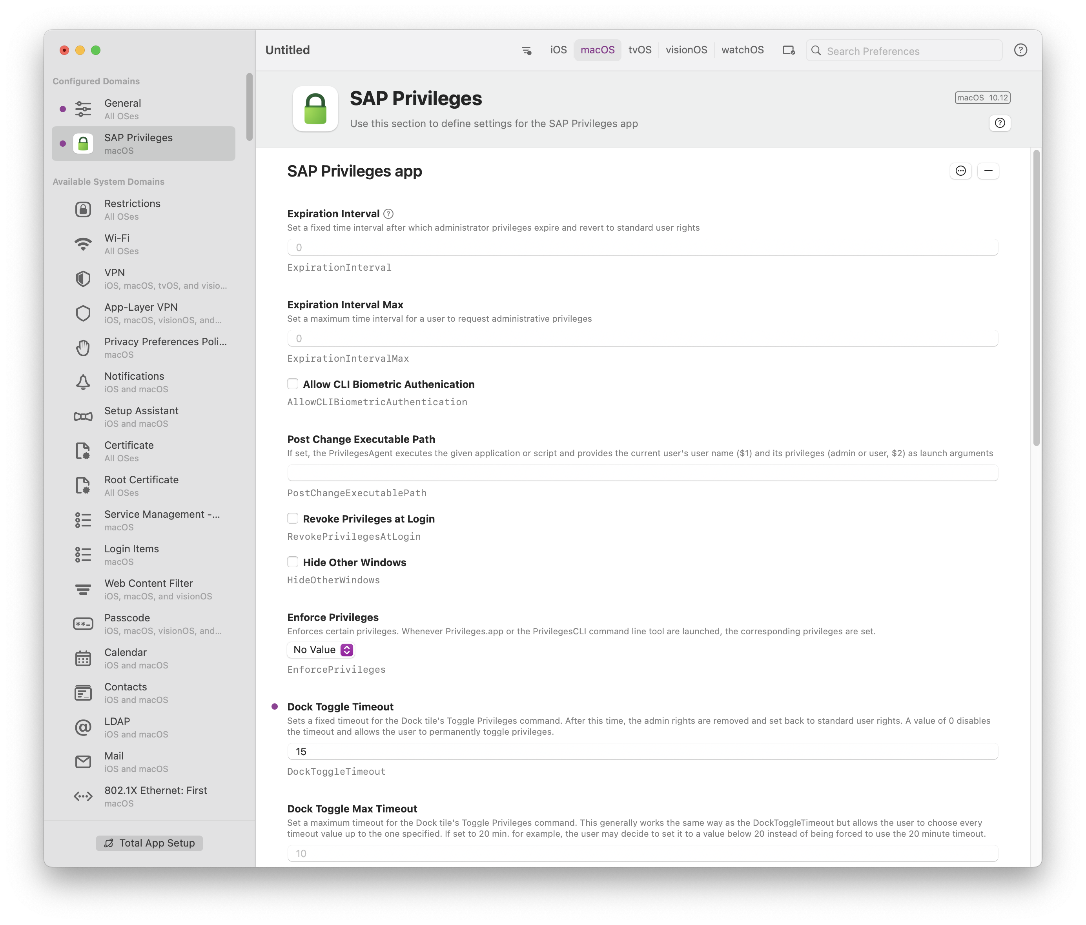Open the ellipsis options for SAP Privileges app
Screen dimensions: 1086x925
point(960,171)
